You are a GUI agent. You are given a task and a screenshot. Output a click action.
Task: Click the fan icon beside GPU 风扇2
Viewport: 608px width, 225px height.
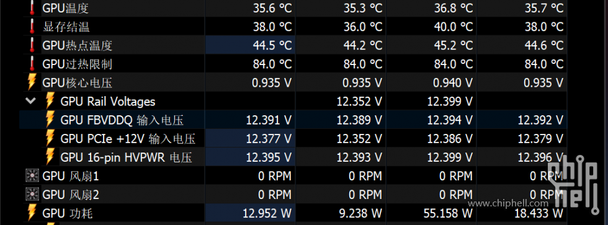(32, 194)
